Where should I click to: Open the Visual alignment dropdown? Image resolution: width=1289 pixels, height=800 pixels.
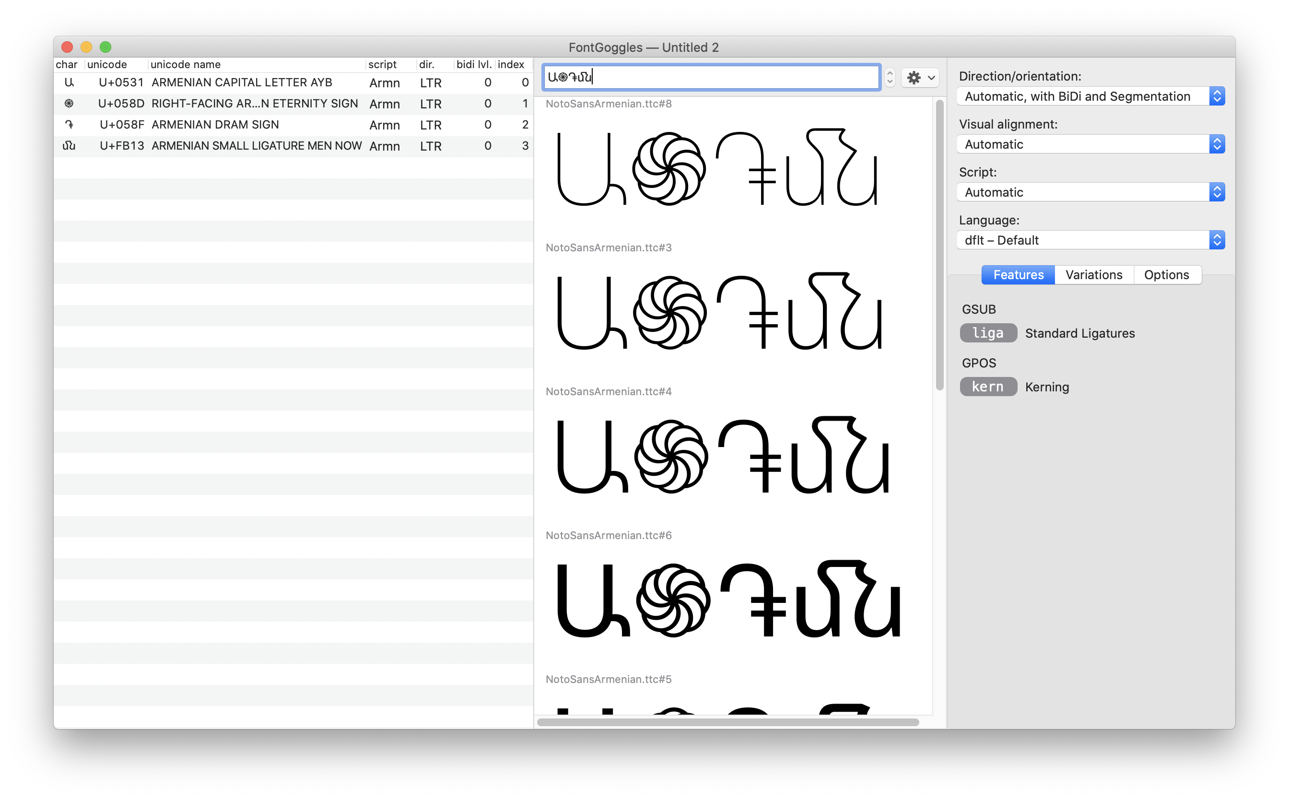pos(1090,144)
